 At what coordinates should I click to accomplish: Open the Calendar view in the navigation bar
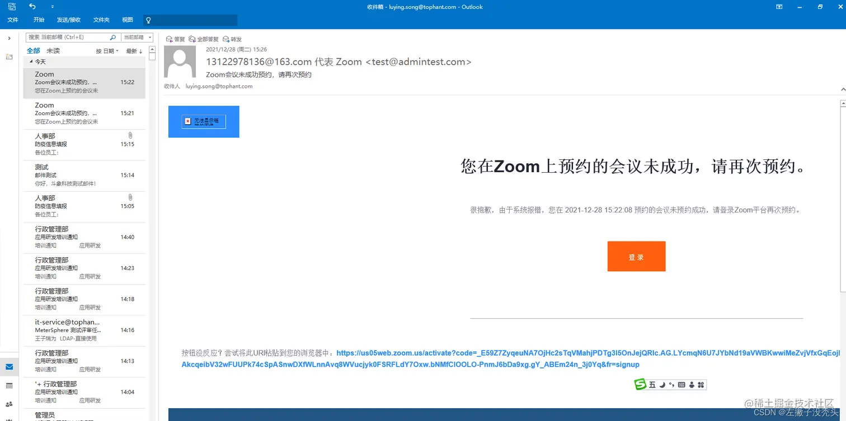[x=9, y=385]
